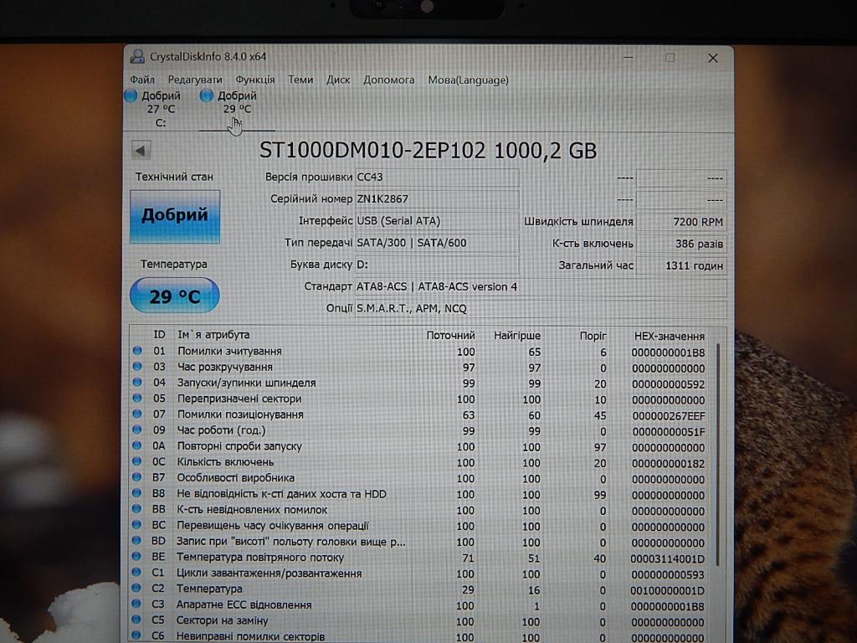The width and height of the screenshot is (857, 643).
Task: Open the Функція menu
Action: [255, 80]
